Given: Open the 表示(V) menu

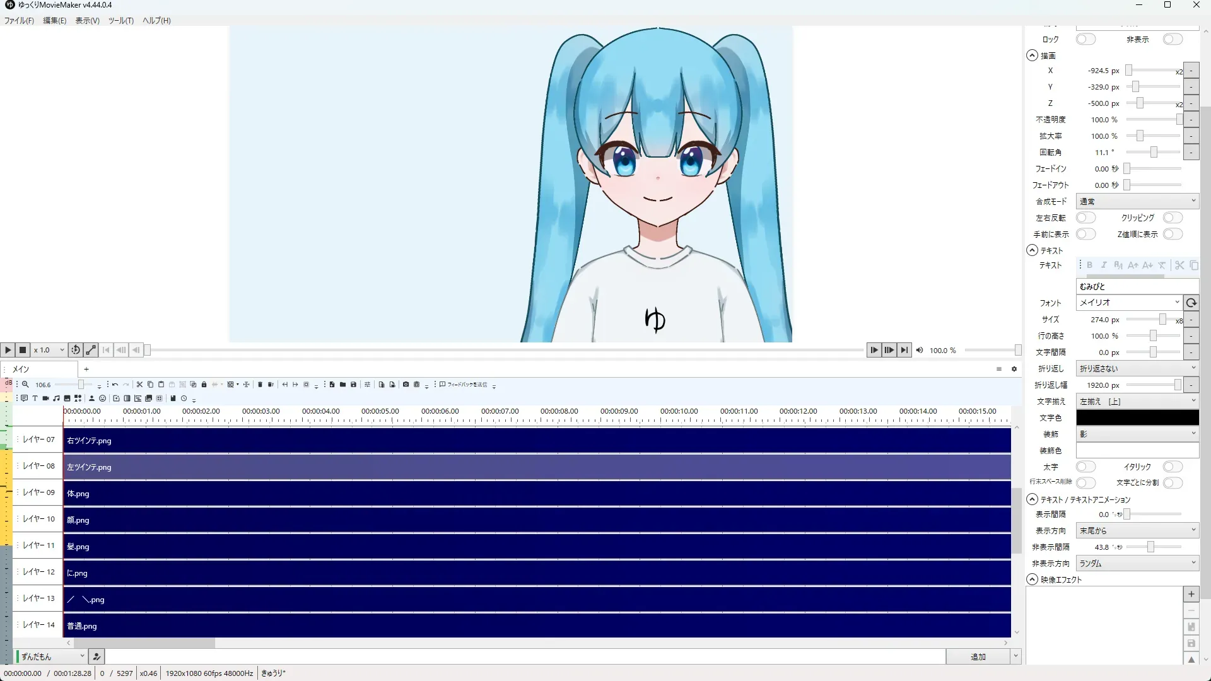Looking at the screenshot, I should [87, 20].
